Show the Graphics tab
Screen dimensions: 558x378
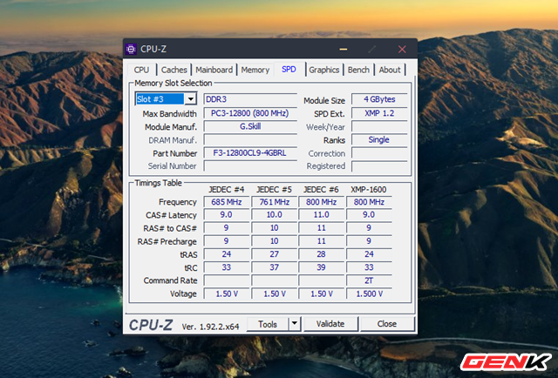pyautogui.click(x=324, y=70)
